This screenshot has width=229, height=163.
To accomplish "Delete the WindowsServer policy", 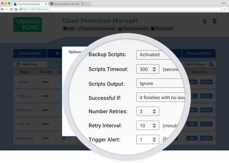I will 206,138.
